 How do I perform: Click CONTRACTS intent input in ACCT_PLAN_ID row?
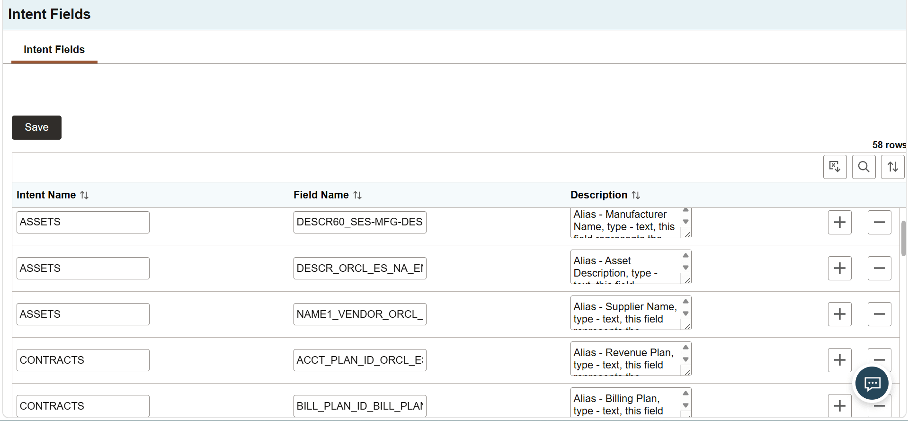pos(83,360)
